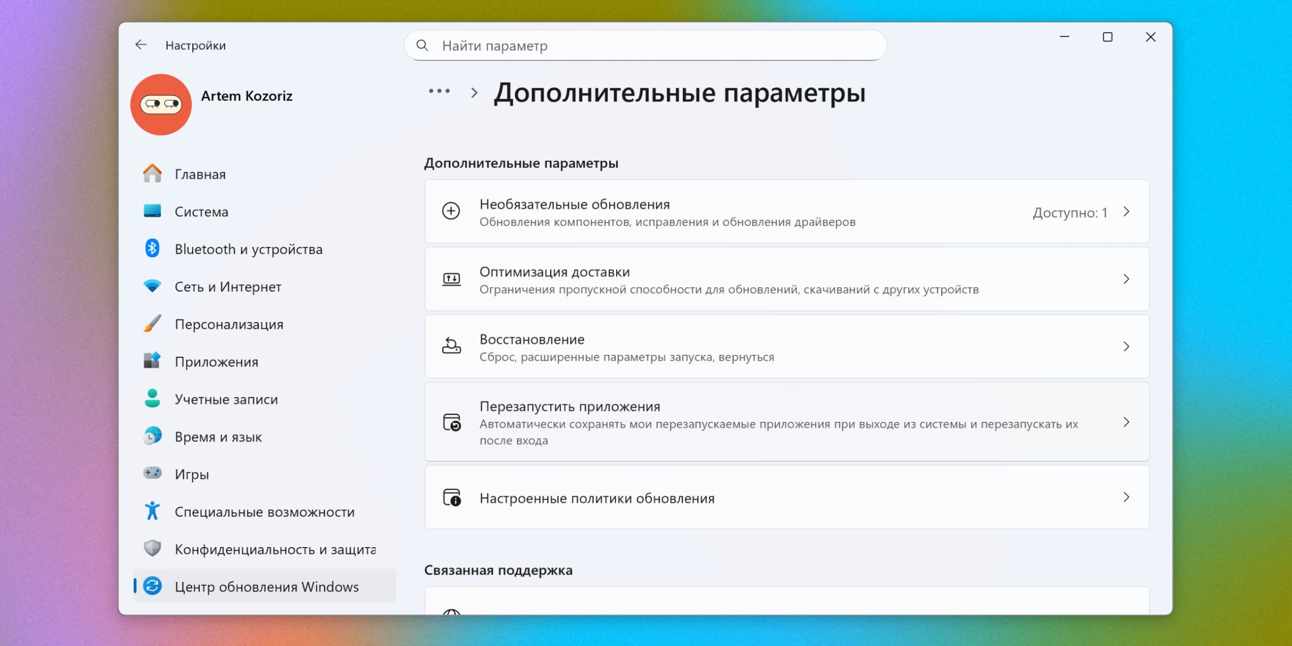The width and height of the screenshot is (1292, 646).
Task: Open Bluetooth и устройства settings icon
Action: coord(152,249)
